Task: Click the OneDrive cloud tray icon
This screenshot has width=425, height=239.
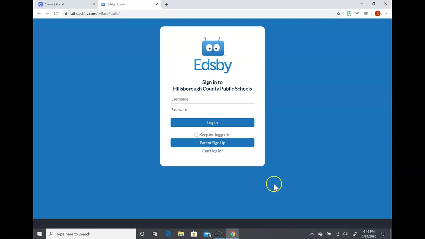Action: click(320, 234)
